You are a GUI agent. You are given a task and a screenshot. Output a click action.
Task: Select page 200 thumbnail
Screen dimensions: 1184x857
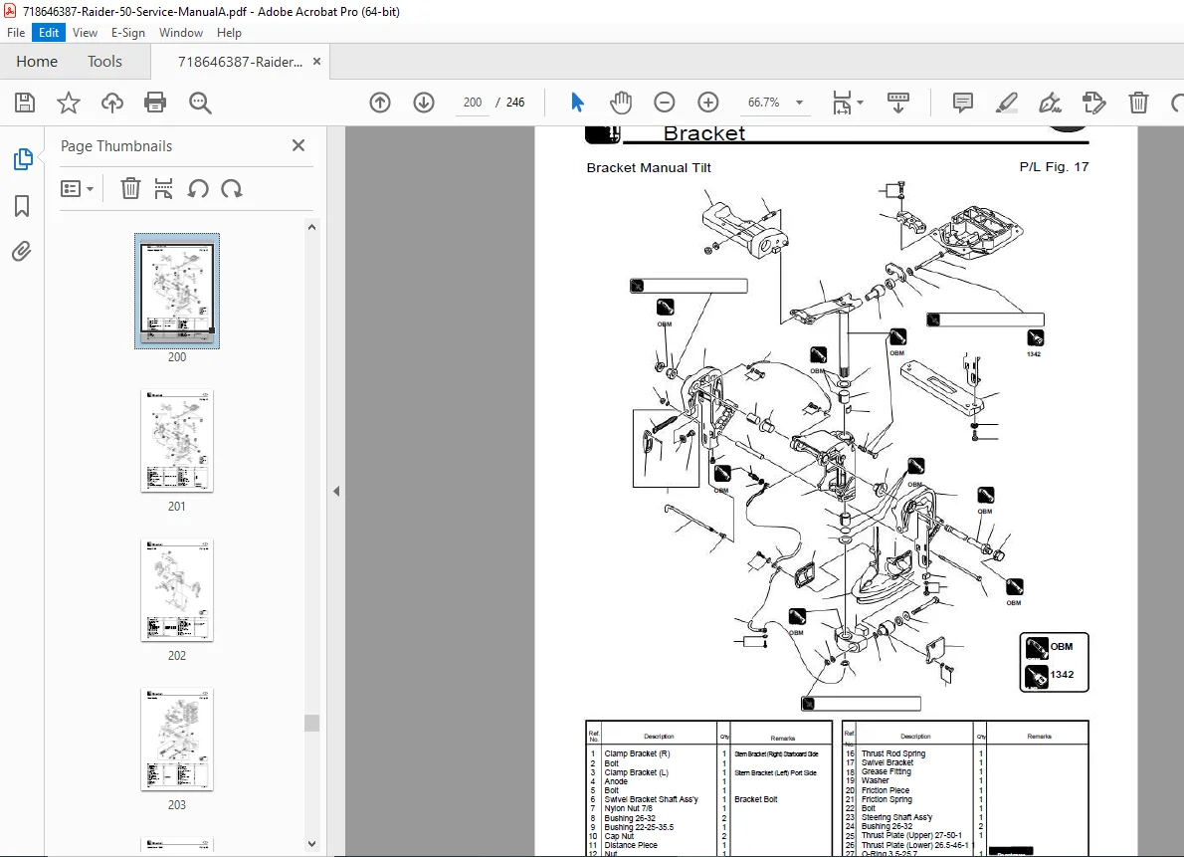pos(177,291)
